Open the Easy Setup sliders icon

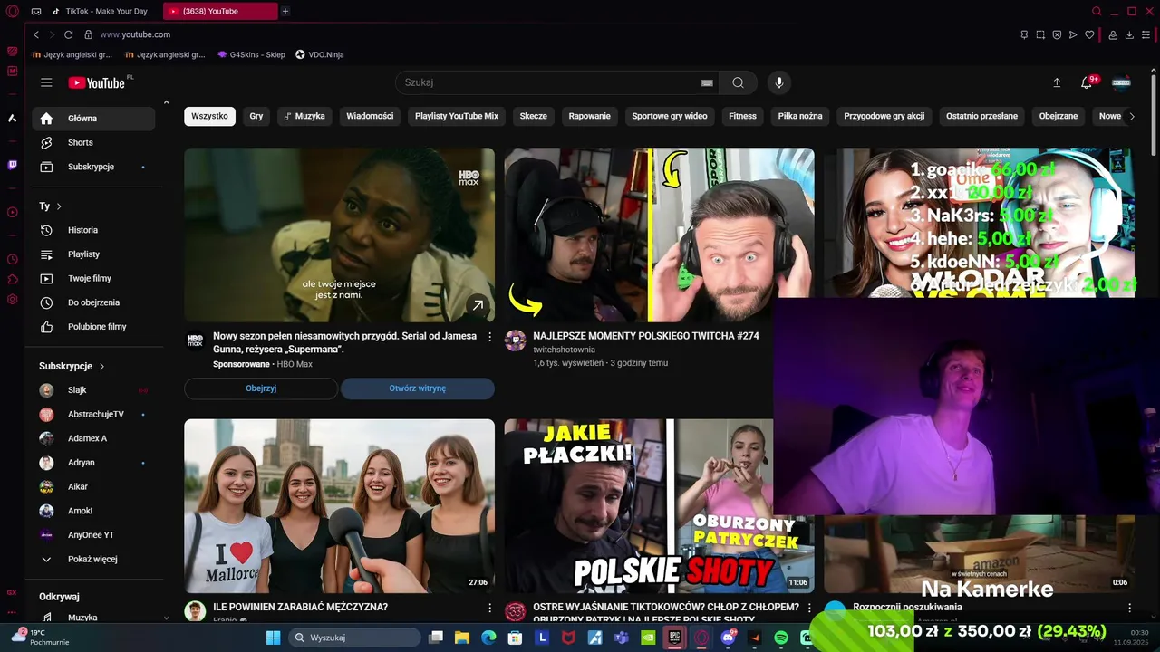1146,34
